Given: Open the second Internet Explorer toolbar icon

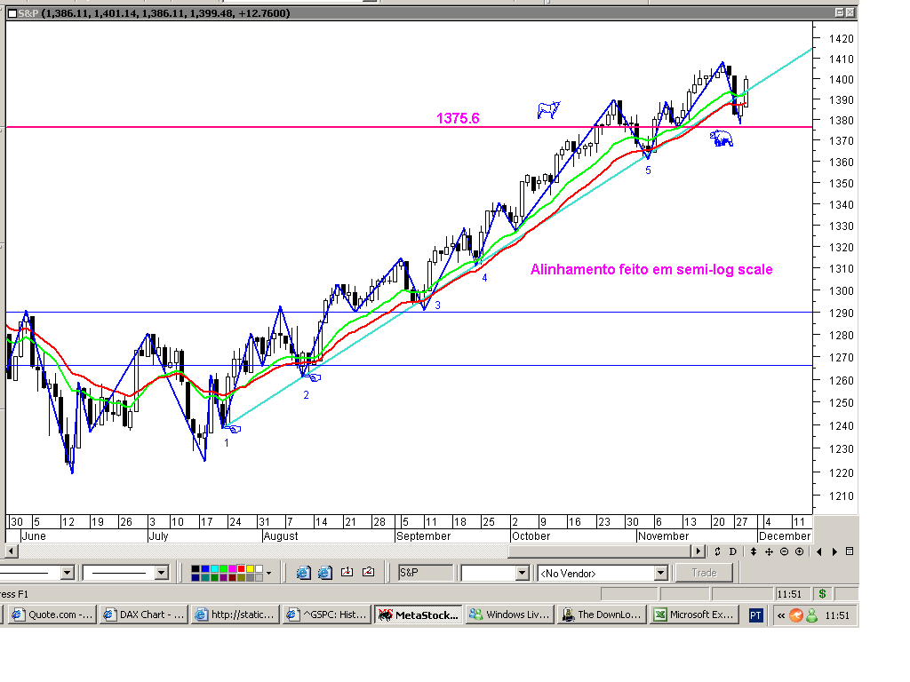Looking at the screenshot, I should tap(325, 573).
